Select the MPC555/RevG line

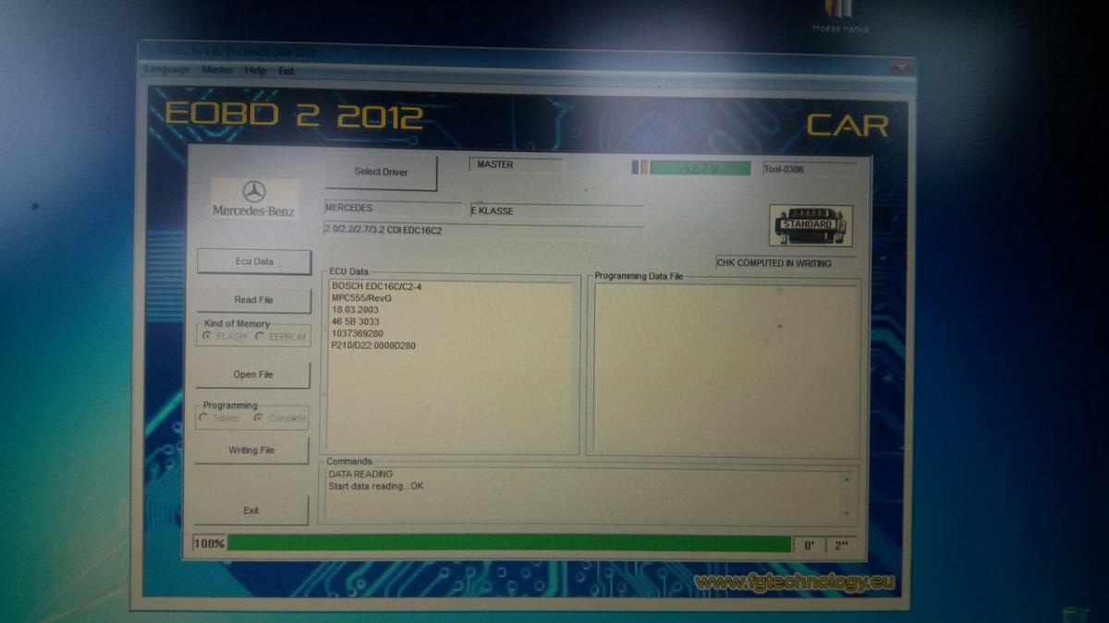point(361,298)
